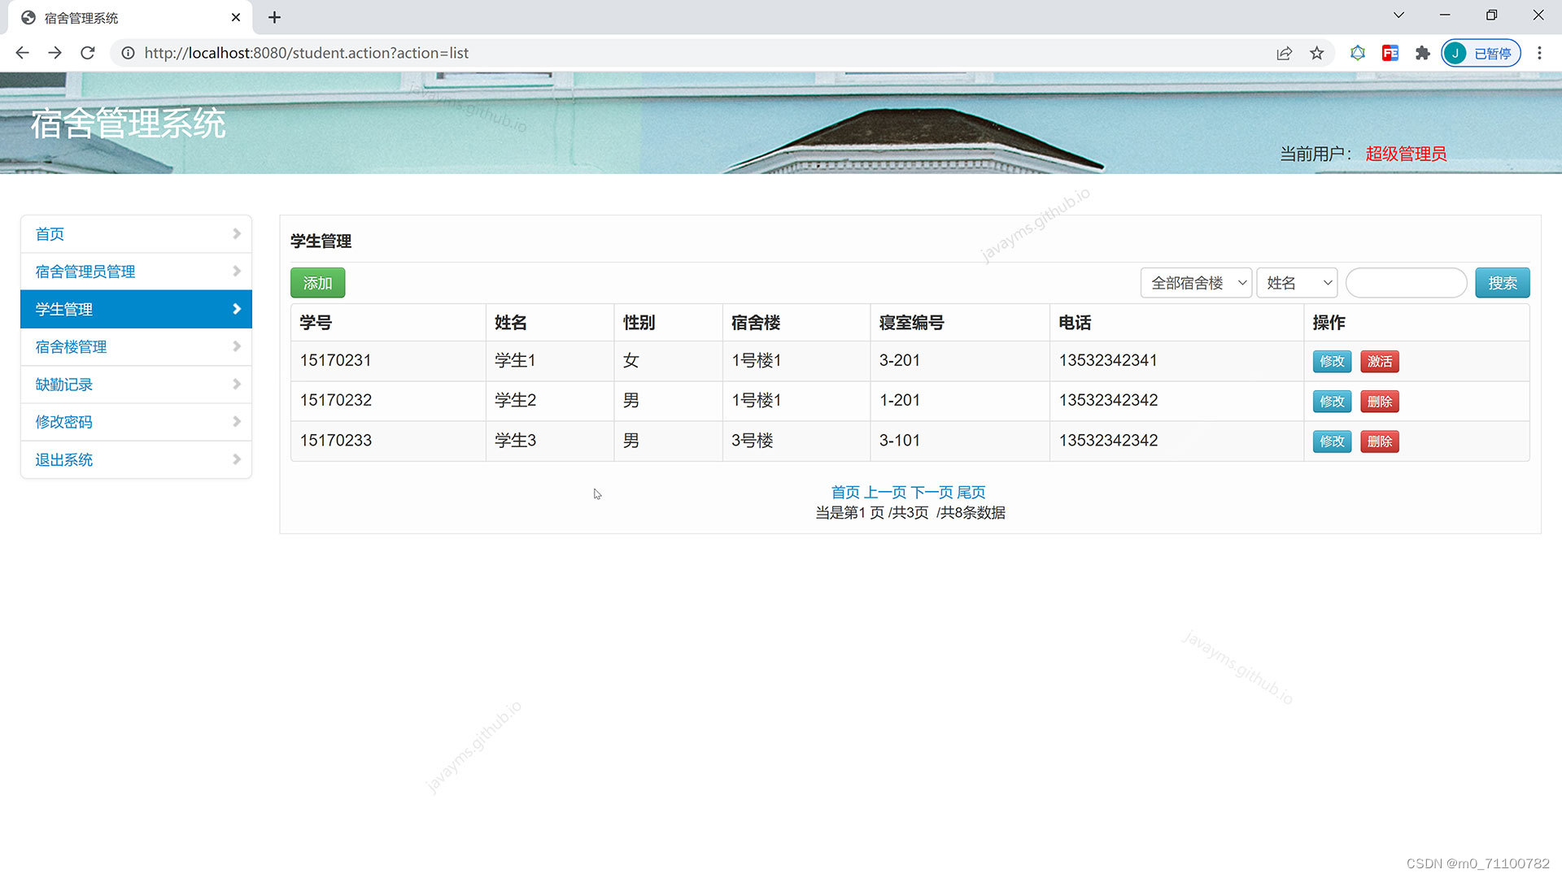Open Chrome three-dot menu
This screenshot has height=878, width=1562.
1539,53
